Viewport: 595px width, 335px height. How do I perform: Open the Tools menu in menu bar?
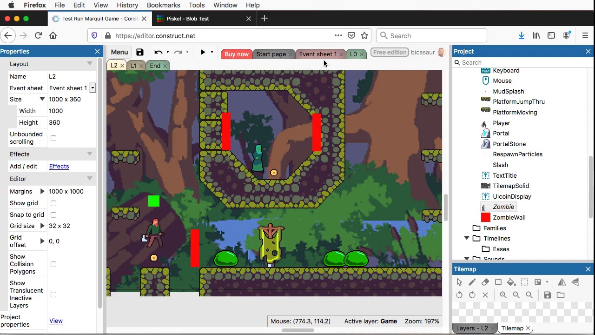197,5
